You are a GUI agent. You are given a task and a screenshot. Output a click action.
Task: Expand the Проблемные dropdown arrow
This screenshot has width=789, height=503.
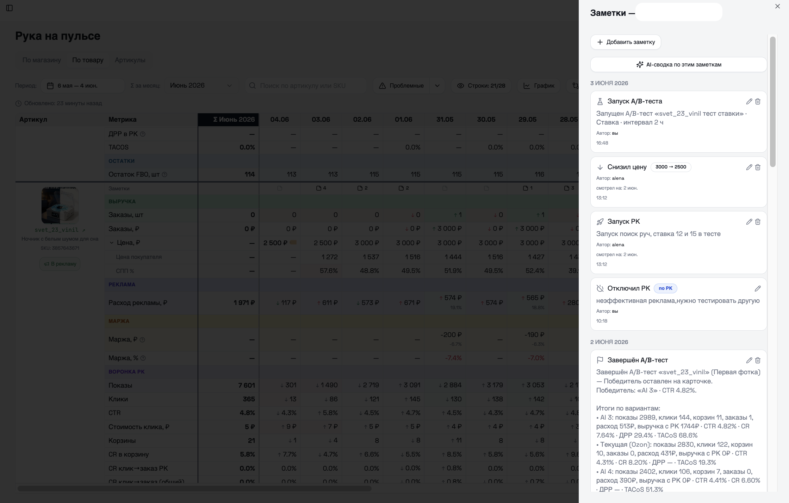pos(437,85)
